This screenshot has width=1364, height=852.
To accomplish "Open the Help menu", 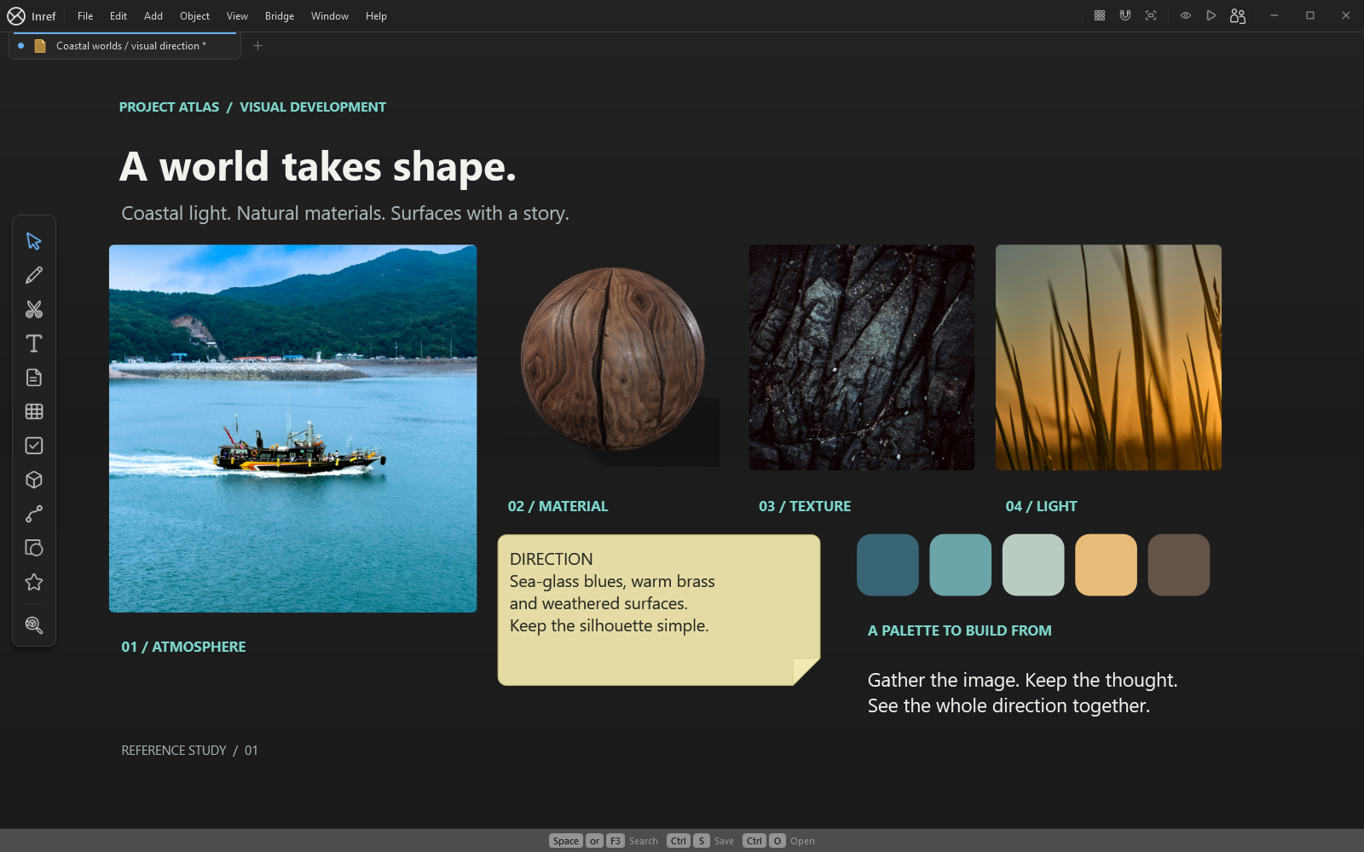I will [x=376, y=16].
